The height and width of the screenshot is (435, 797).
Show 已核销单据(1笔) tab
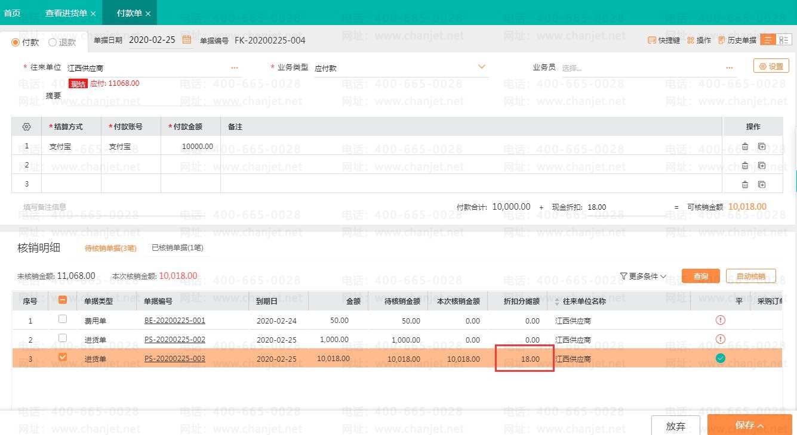[177, 247]
